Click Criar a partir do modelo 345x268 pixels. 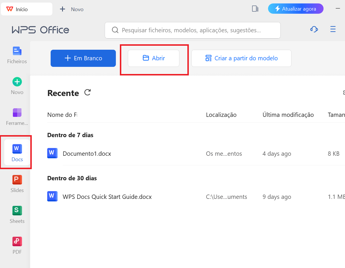[x=241, y=58]
